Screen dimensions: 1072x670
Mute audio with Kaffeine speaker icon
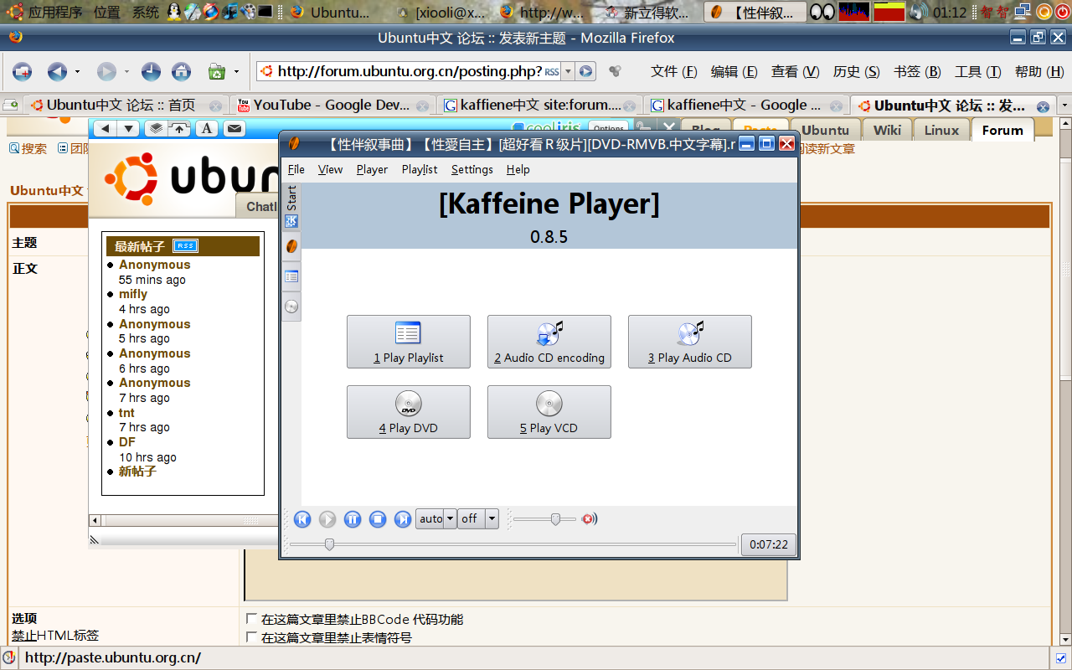589,519
